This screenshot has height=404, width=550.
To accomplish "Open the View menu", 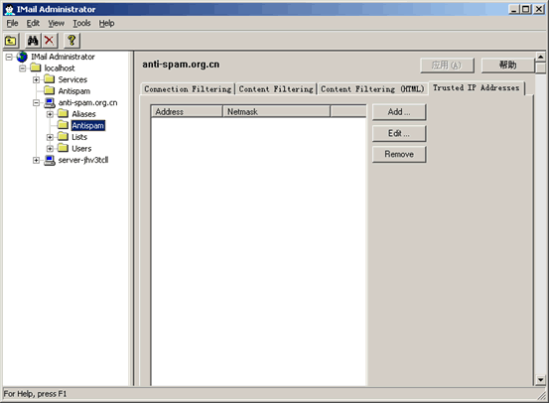I will pyautogui.click(x=57, y=23).
